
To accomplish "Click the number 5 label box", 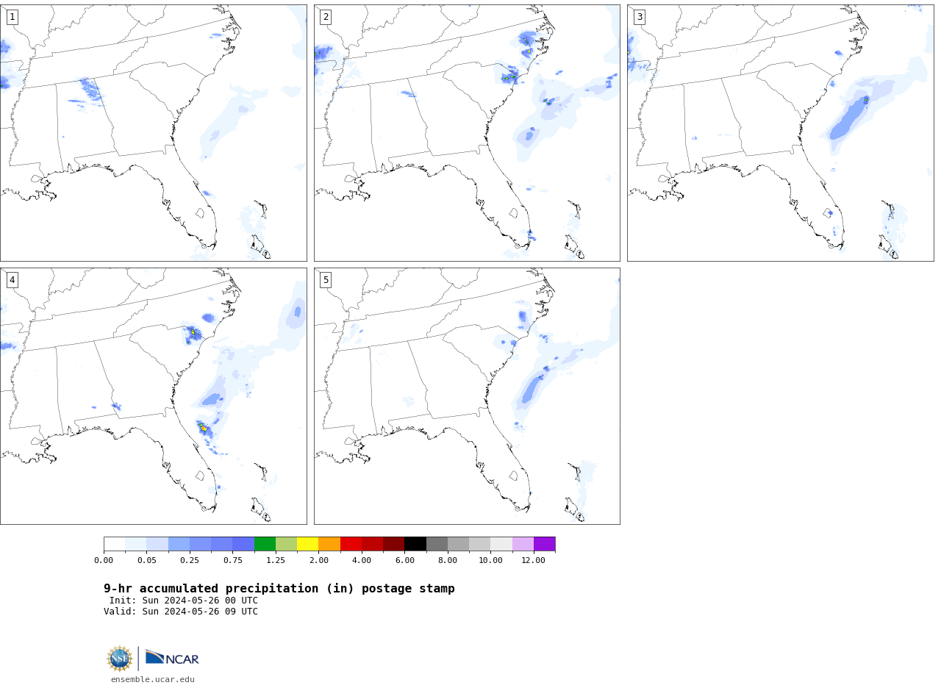I will point(326,280).
